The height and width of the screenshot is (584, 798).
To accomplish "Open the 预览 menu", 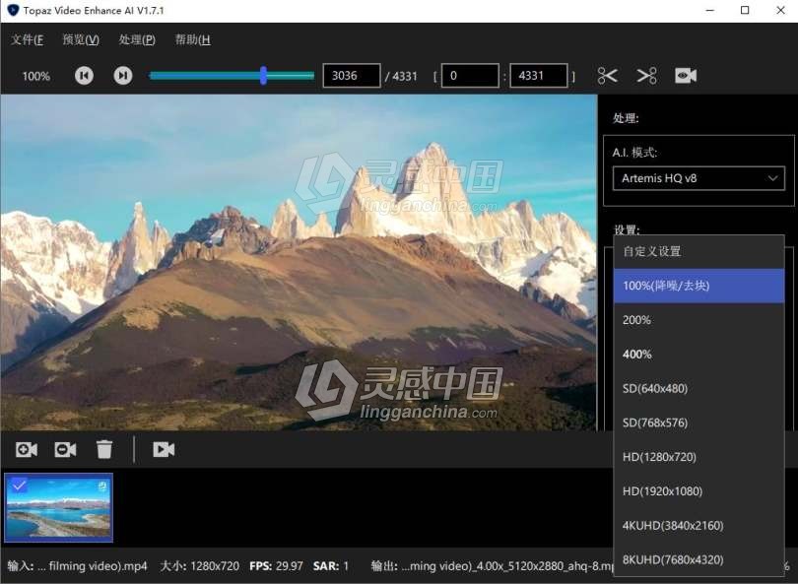I will [81, 39].
